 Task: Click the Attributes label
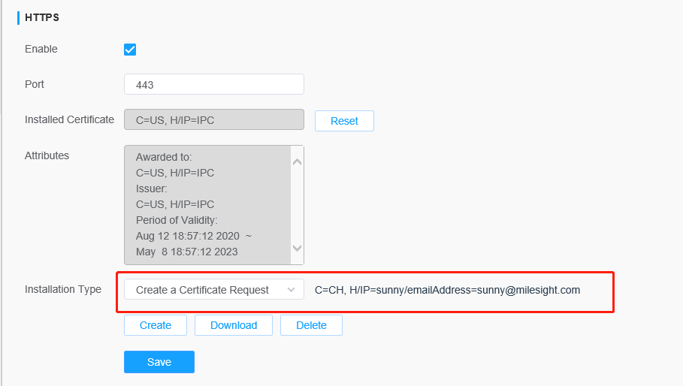click(x=47, y=155)
